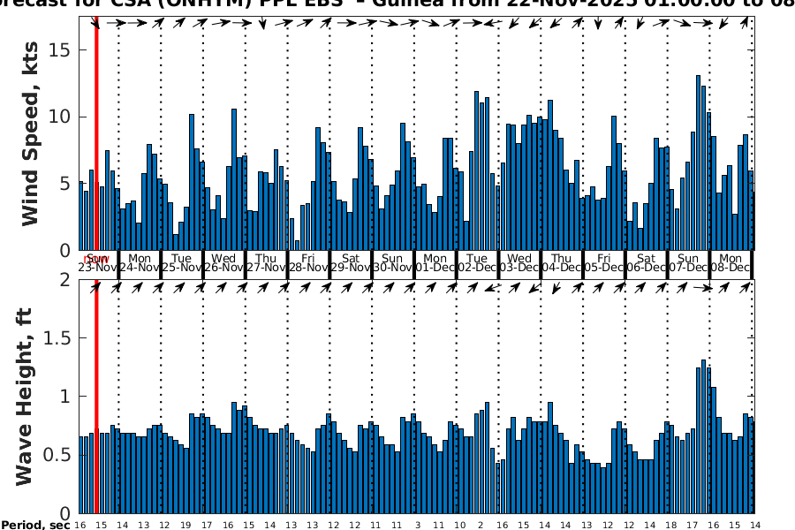Click wave direction arrow above the red marker
The image size is (795, 530).
95,287
